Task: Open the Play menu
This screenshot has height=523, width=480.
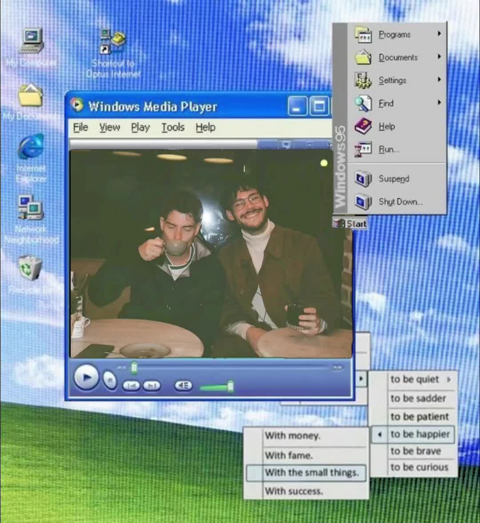Action: coord(140,127)
